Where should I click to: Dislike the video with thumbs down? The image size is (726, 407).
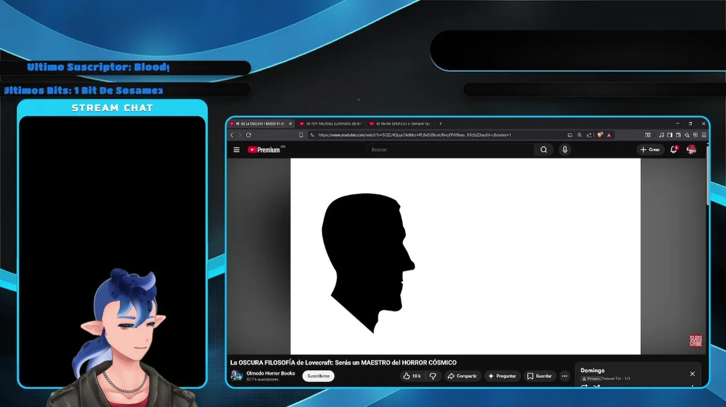(x=433, y=376)
